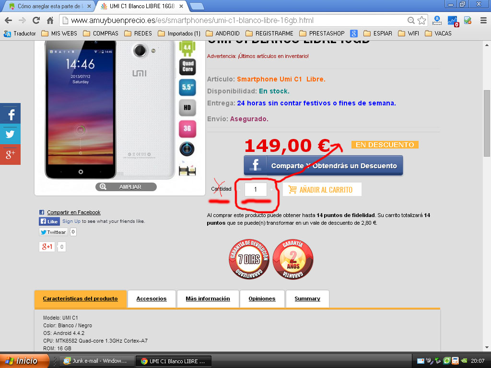The width and height of the screenshot is (491, 368).
Task: Open the PRESTASHOP bookmarks folder
Action: [322, 34]
